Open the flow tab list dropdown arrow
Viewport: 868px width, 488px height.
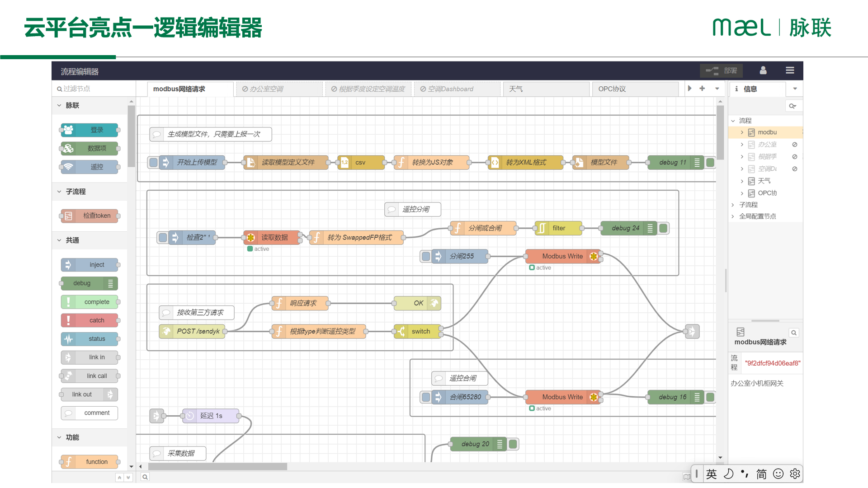717,89
